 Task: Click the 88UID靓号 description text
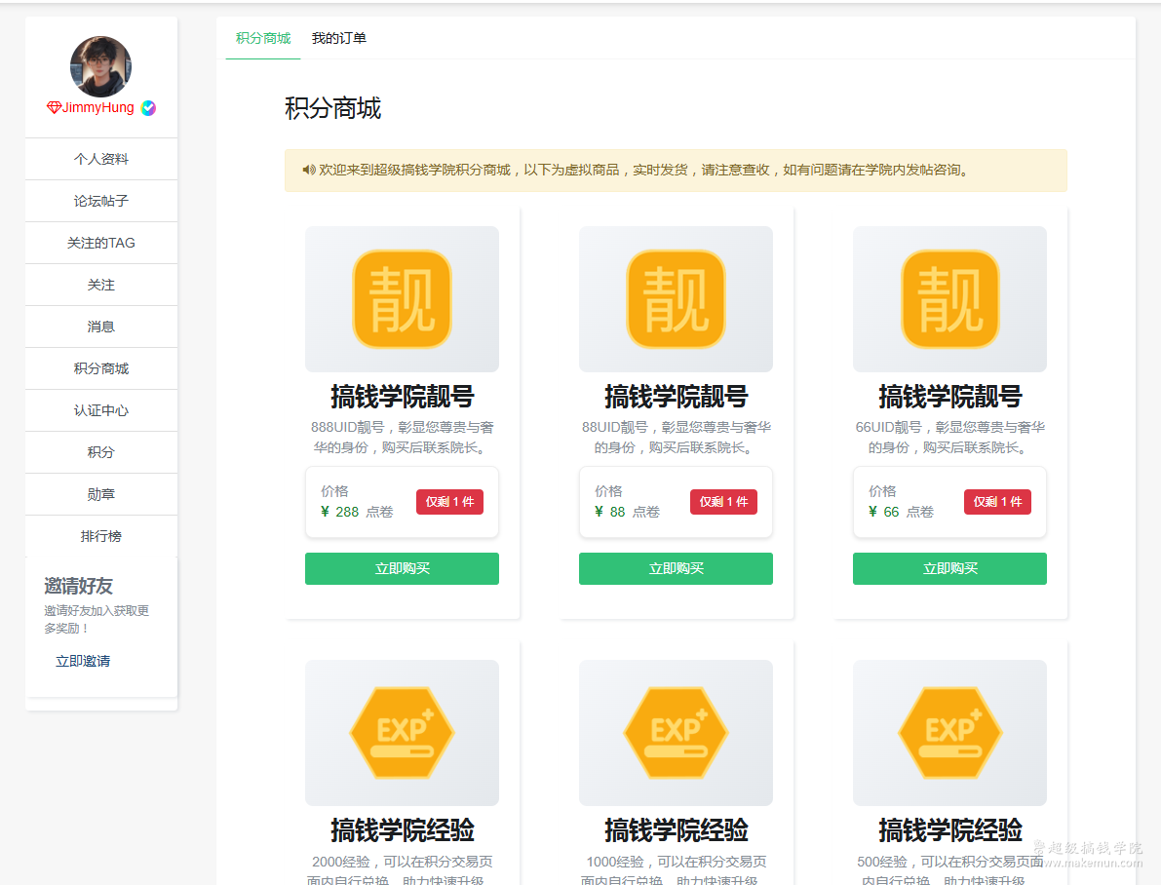pos(676,438)
